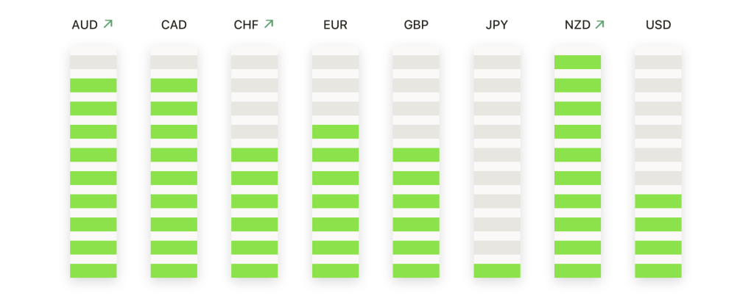Click the topmost green bar in CHF column
Screen dimensions: 754x299
click(254, 154)
